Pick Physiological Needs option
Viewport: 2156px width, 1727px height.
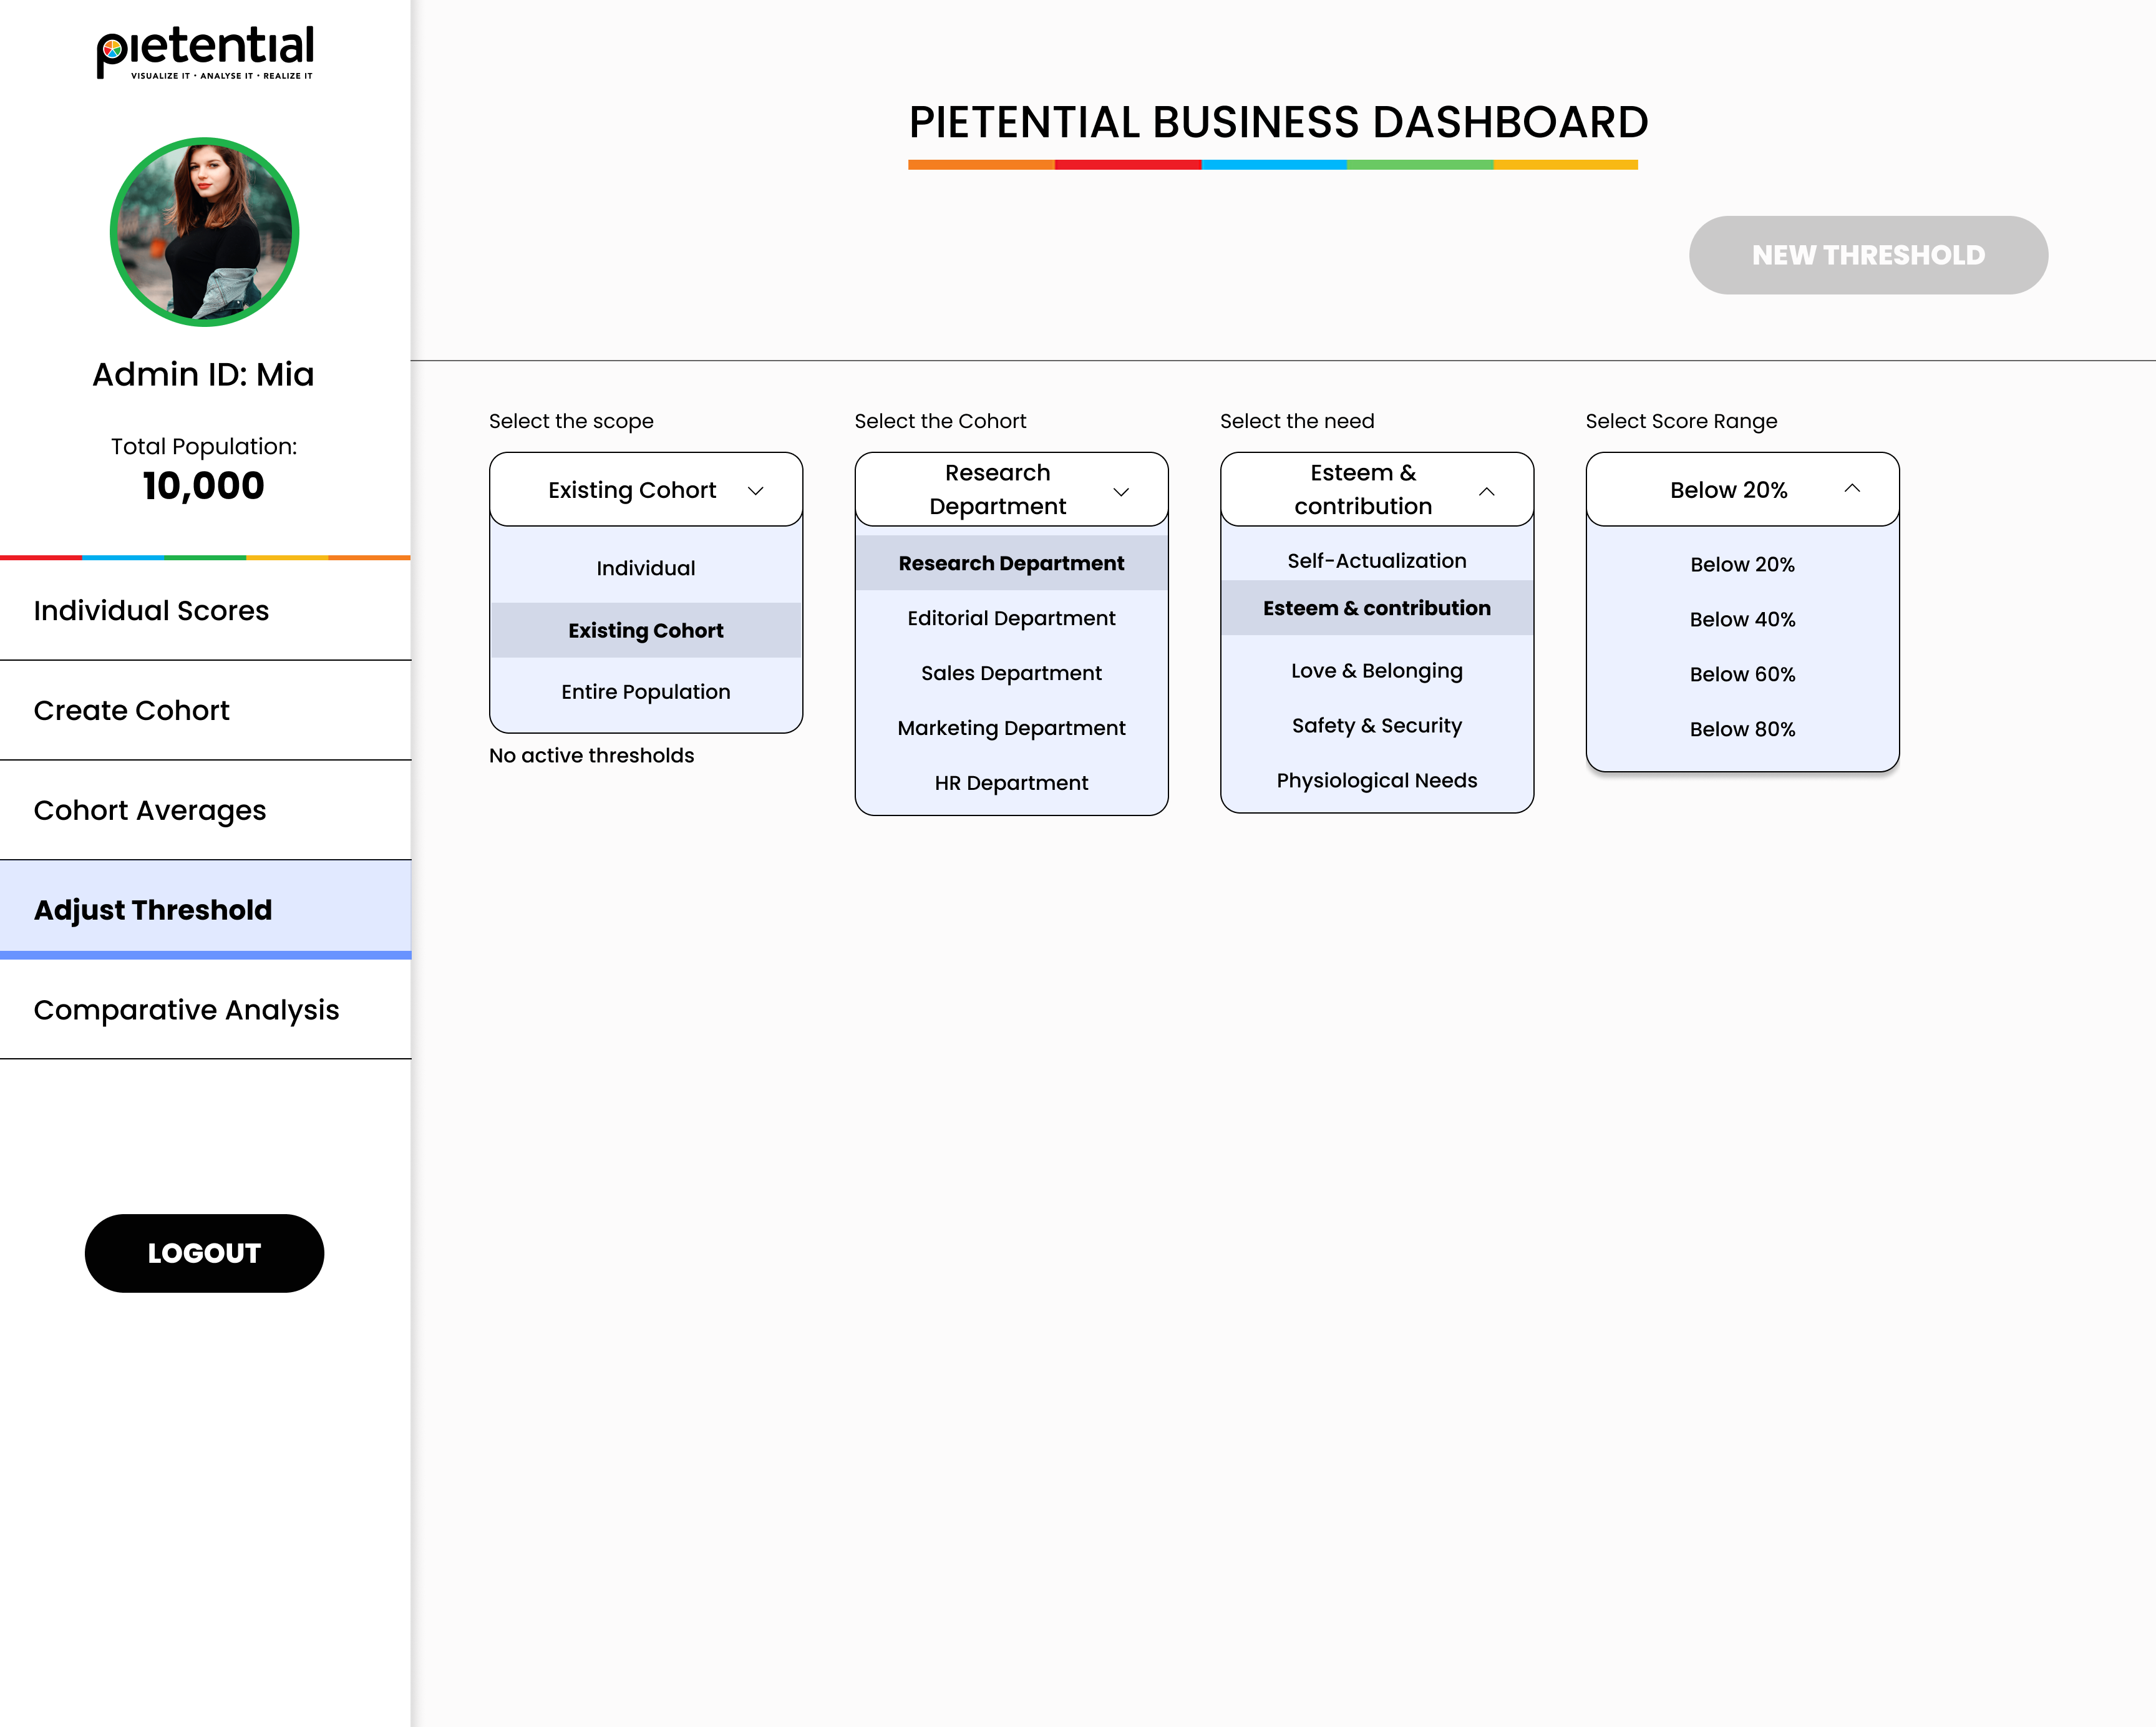[1377, 781]
